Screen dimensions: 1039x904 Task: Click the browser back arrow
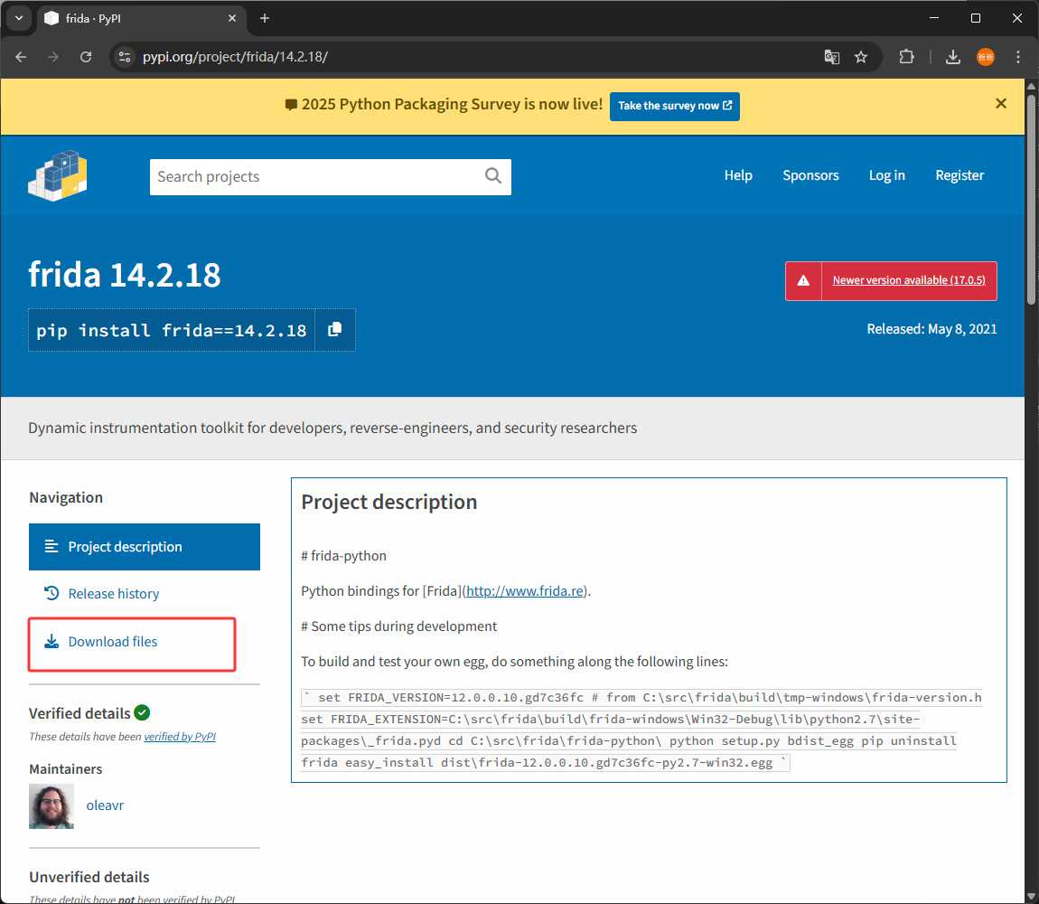pos(21,57)
